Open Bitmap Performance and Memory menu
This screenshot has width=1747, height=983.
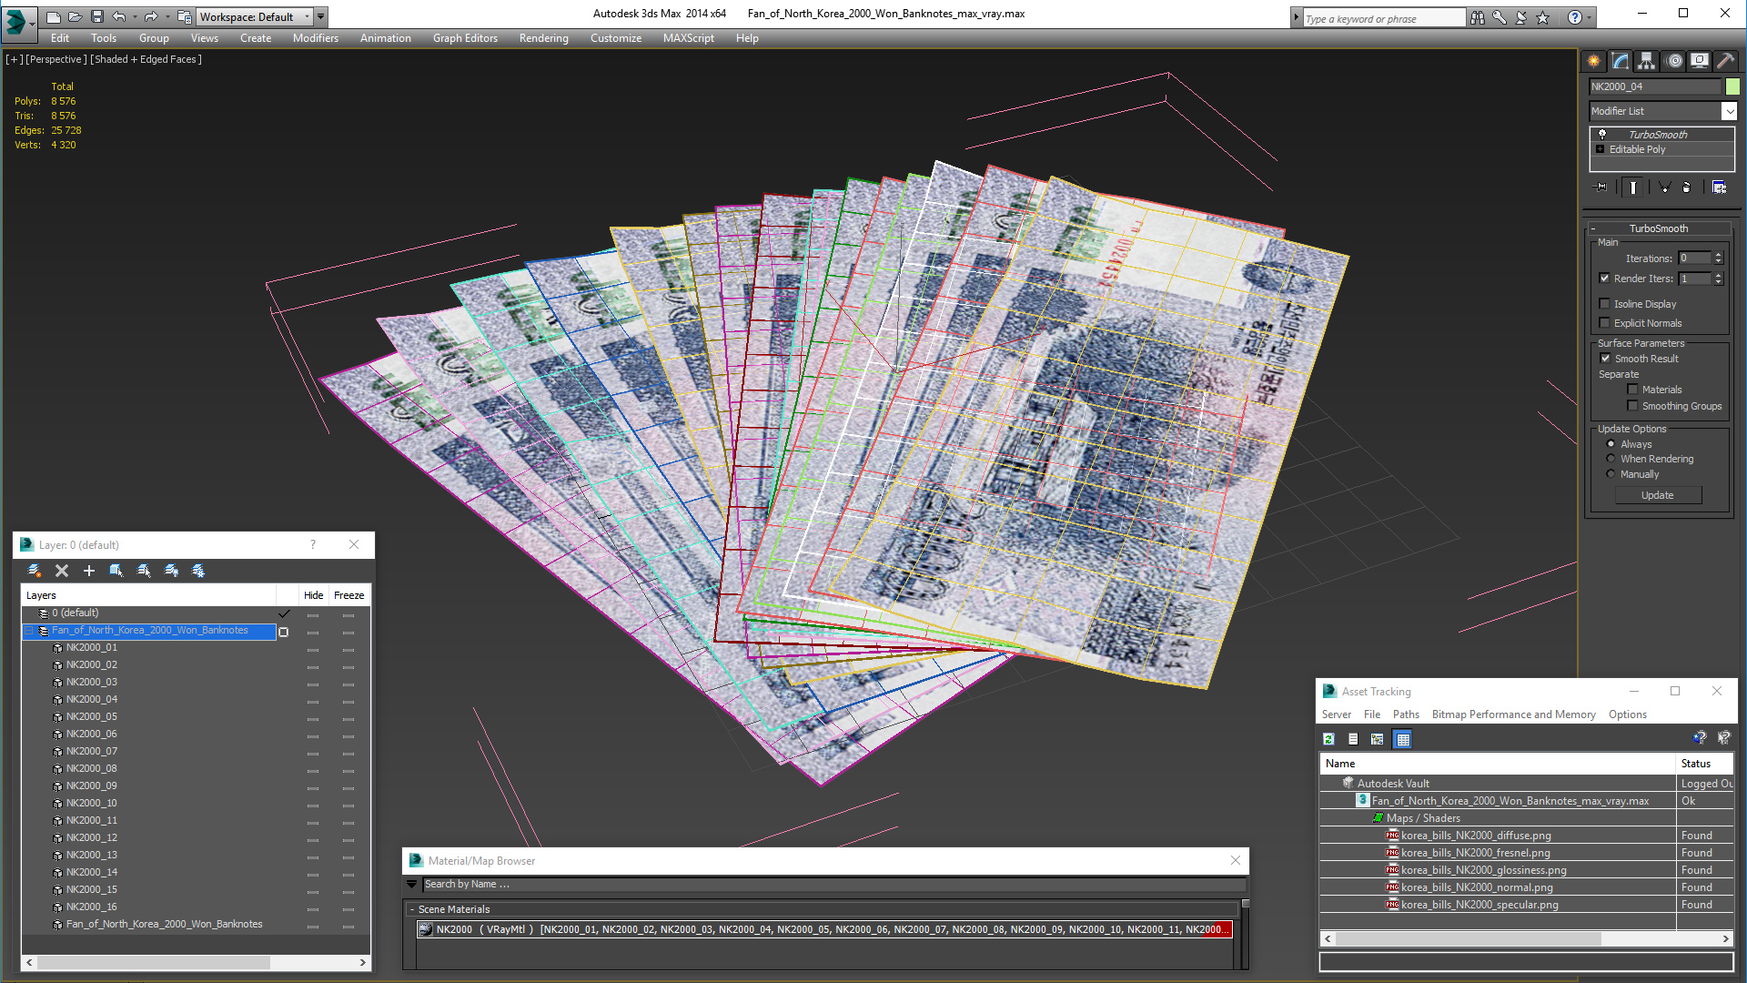(x=1513, y=714)
